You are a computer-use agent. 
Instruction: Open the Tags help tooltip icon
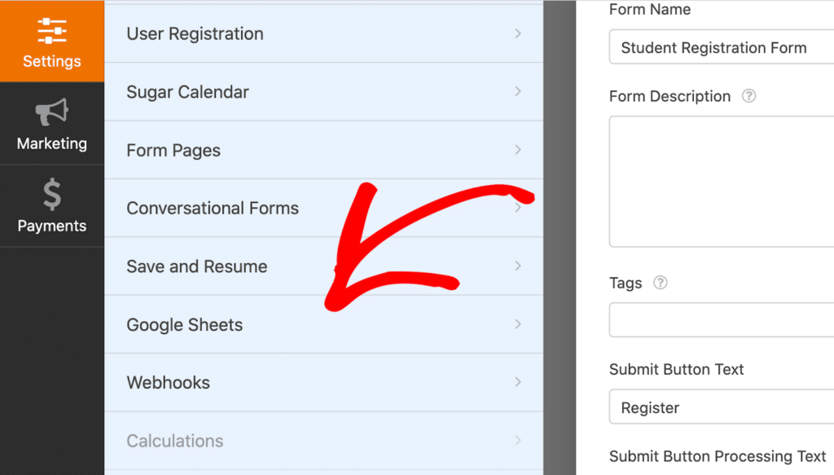pos(661,283)
